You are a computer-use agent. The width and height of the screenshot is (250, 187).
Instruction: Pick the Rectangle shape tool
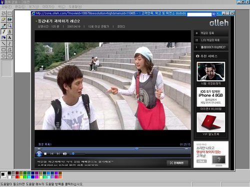(x=3, y=50)
